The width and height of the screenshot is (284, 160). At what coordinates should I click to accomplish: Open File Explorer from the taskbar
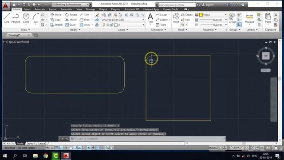[35, 156]
